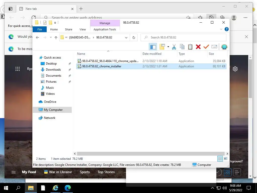This screenshot has width=257, height=193.
Task: Select Documents in the navigation pane
Action: 53,76
